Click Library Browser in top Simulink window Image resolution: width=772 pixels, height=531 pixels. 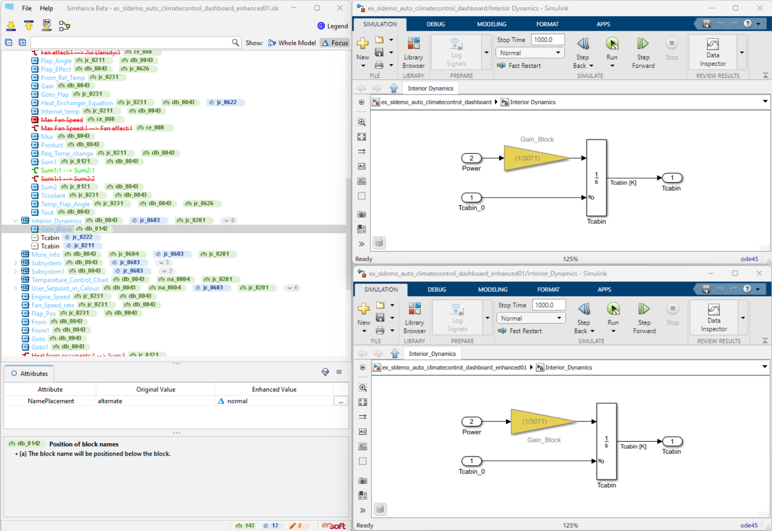tap(413, 52)
